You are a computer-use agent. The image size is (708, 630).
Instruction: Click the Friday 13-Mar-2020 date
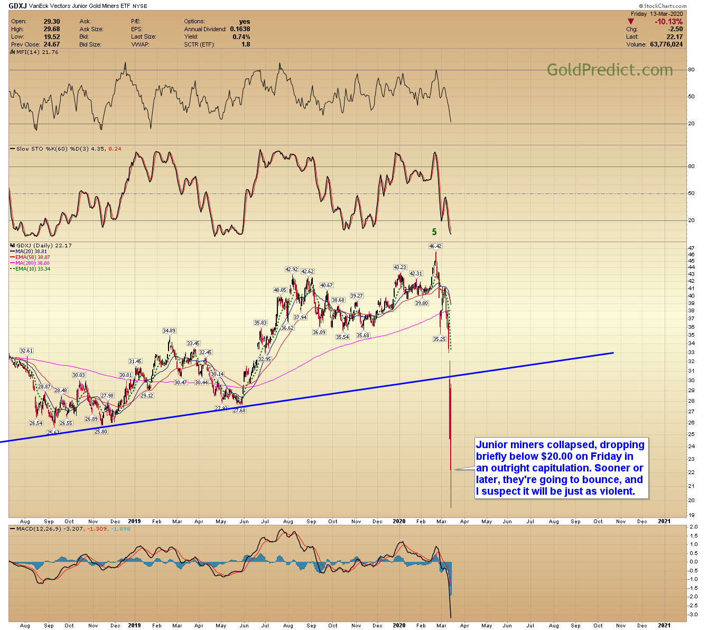click(x=657, y=14)
